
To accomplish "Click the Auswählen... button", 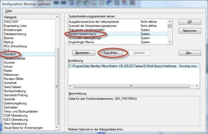I will click(111, 53).
